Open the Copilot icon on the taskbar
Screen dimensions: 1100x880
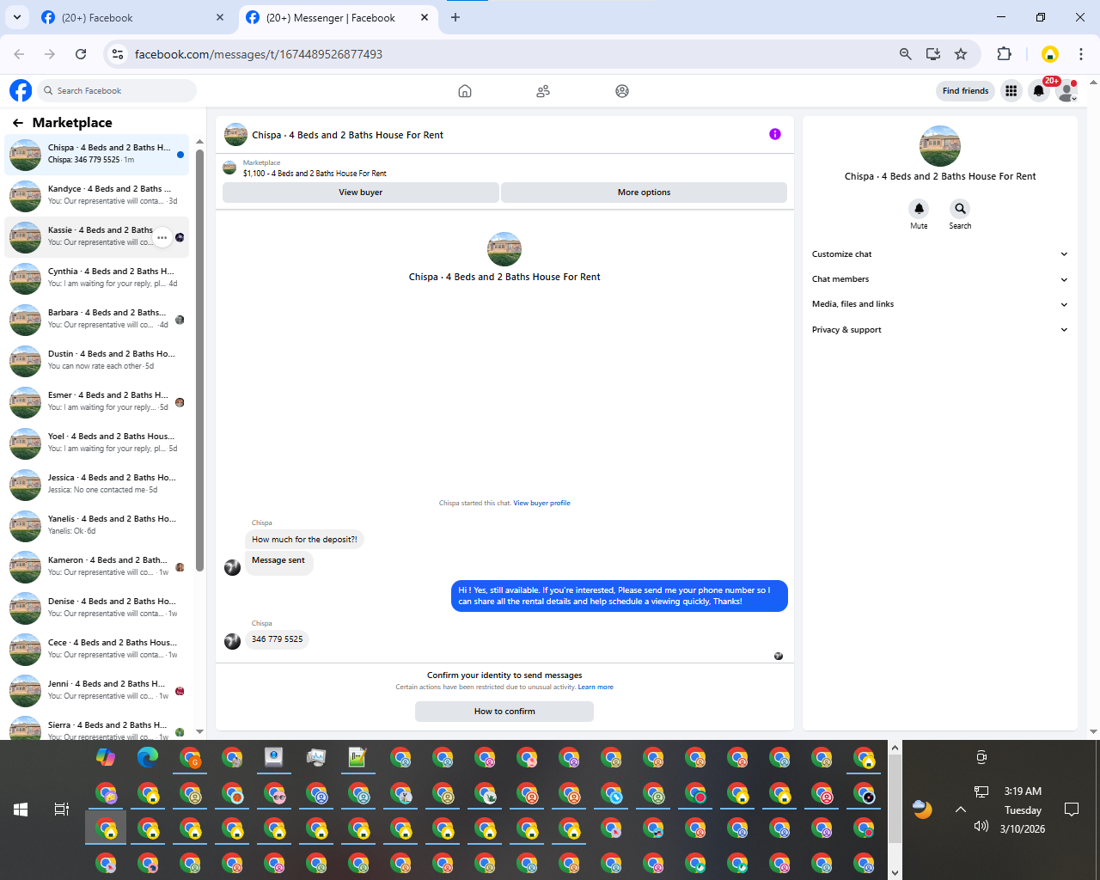click(x=106, y=757)
